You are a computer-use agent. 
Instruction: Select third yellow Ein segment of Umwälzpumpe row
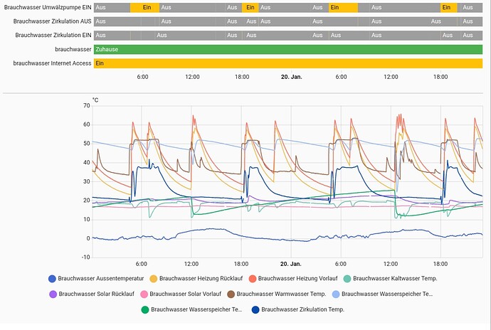point(343,7)
